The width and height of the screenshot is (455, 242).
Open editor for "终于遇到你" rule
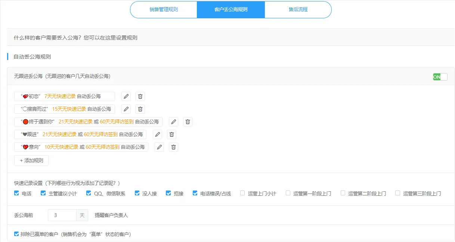pos(173,122)
